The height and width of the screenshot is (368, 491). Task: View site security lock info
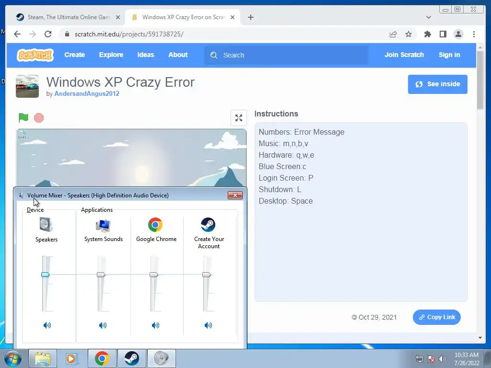click(67, 34)
